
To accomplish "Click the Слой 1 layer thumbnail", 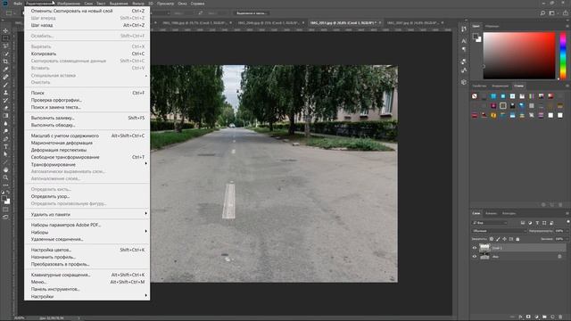I will (x=484, y=248).
